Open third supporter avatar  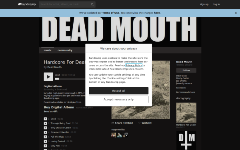(x=125, y=135)
